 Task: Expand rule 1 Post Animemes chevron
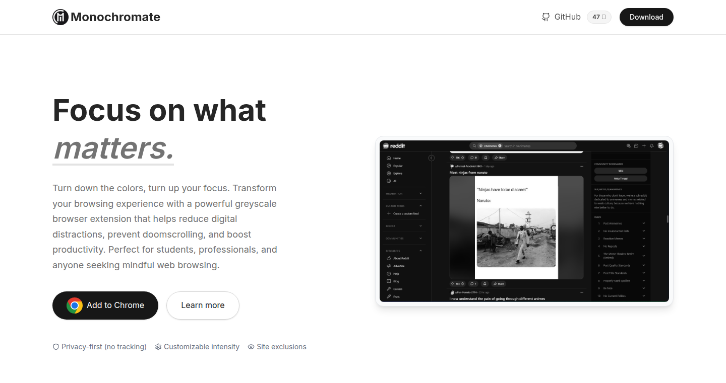tap(644, 223)
